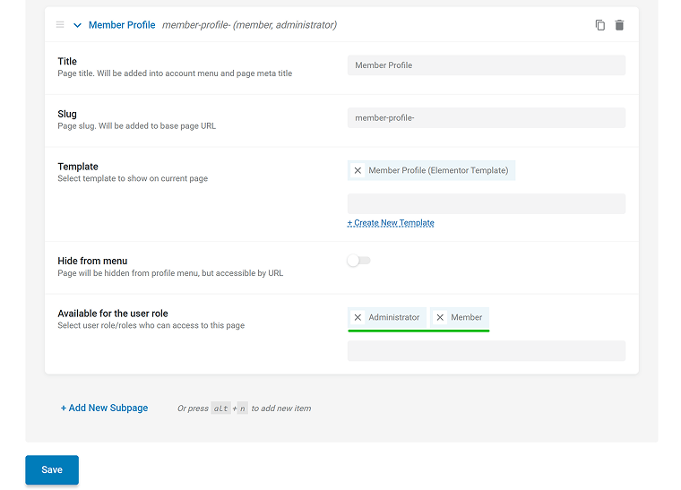
Task: Click the Member Profile (Elementor Template) tag text
Action: pos(438,170)
